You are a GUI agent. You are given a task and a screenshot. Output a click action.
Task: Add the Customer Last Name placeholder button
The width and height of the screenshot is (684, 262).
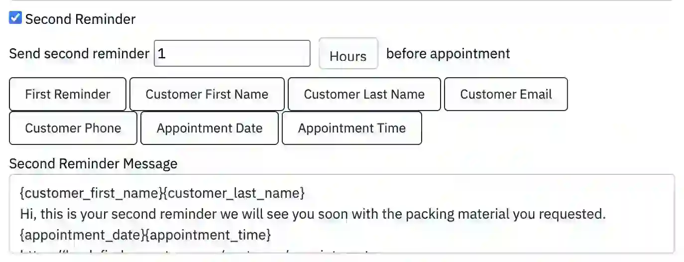point(364,94)
